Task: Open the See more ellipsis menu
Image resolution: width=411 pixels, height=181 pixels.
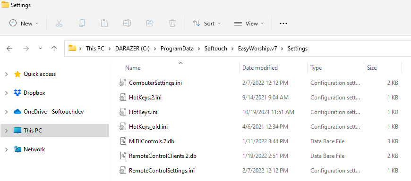Action: point(283,24)
